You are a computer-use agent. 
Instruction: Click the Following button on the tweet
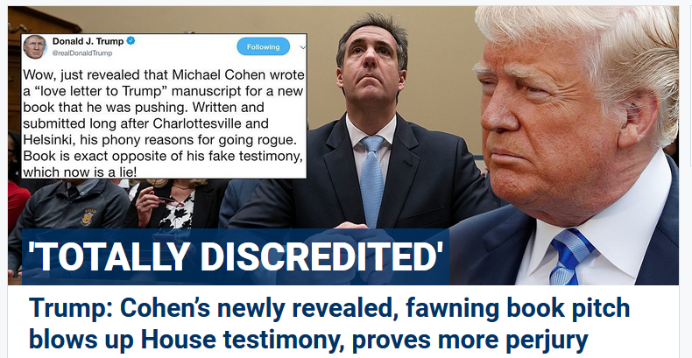click(263, 46)
